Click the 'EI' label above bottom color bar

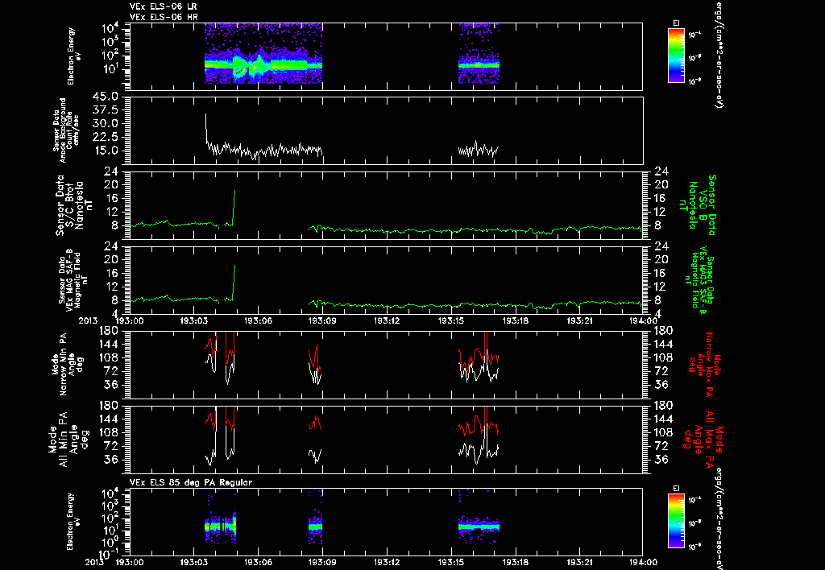(676, 489)
